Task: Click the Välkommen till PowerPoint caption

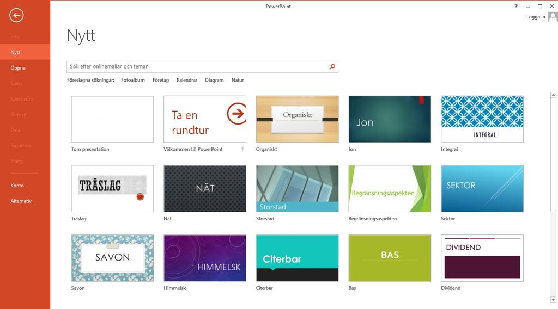Action: 193,149
